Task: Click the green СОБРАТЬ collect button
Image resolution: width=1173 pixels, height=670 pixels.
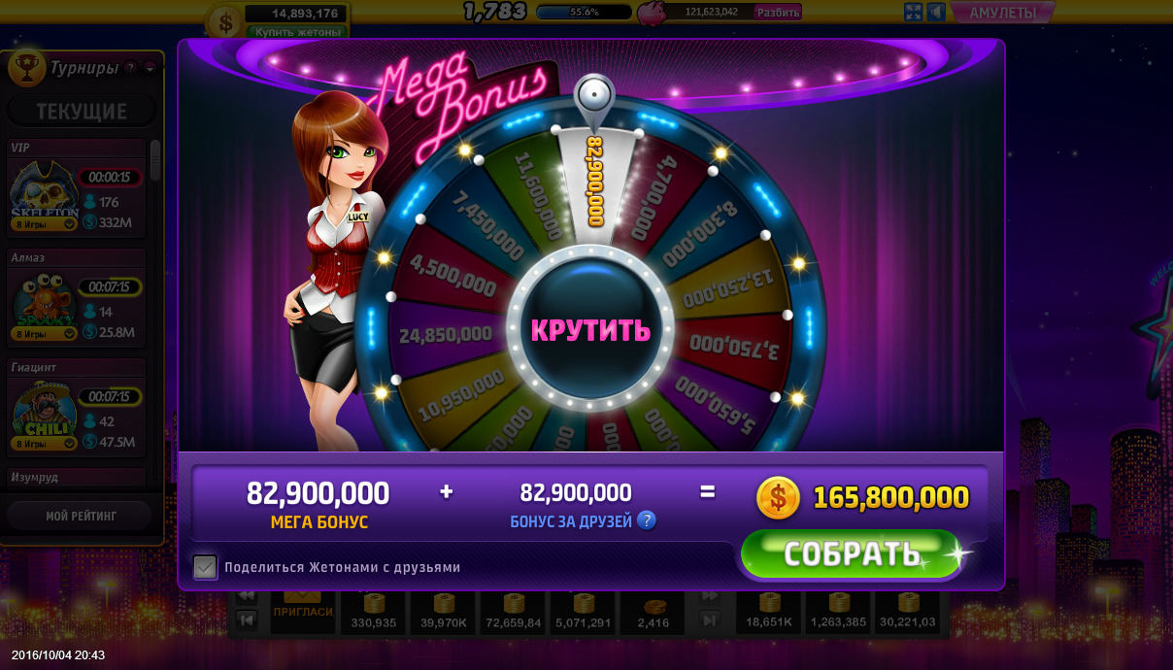Action: (851, 553)
